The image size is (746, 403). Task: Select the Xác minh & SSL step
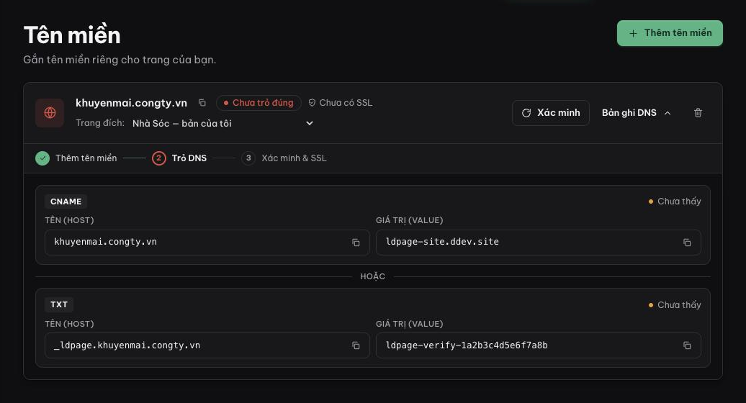pos(294,158)
